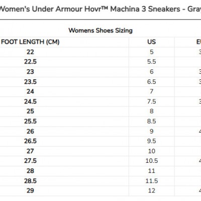
Task: Click foot length 29 cell
Action: tap(30, 190)
